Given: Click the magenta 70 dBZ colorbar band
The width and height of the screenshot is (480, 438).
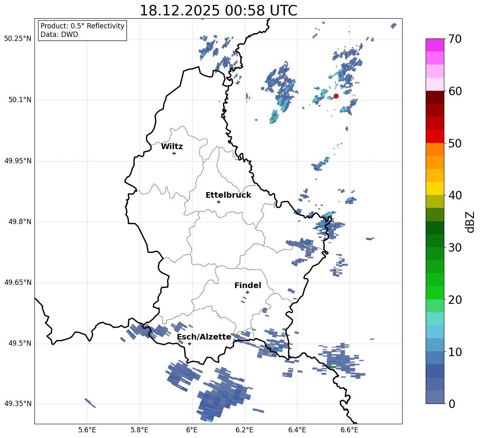Looking at the screenshot, I should pos(435,45).
